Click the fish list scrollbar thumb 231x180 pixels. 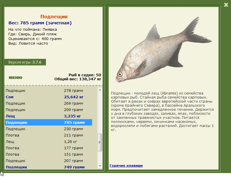click(100, 142)
